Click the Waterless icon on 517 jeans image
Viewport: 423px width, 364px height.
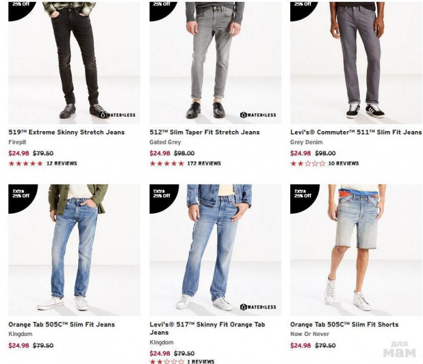pos(258,307)
